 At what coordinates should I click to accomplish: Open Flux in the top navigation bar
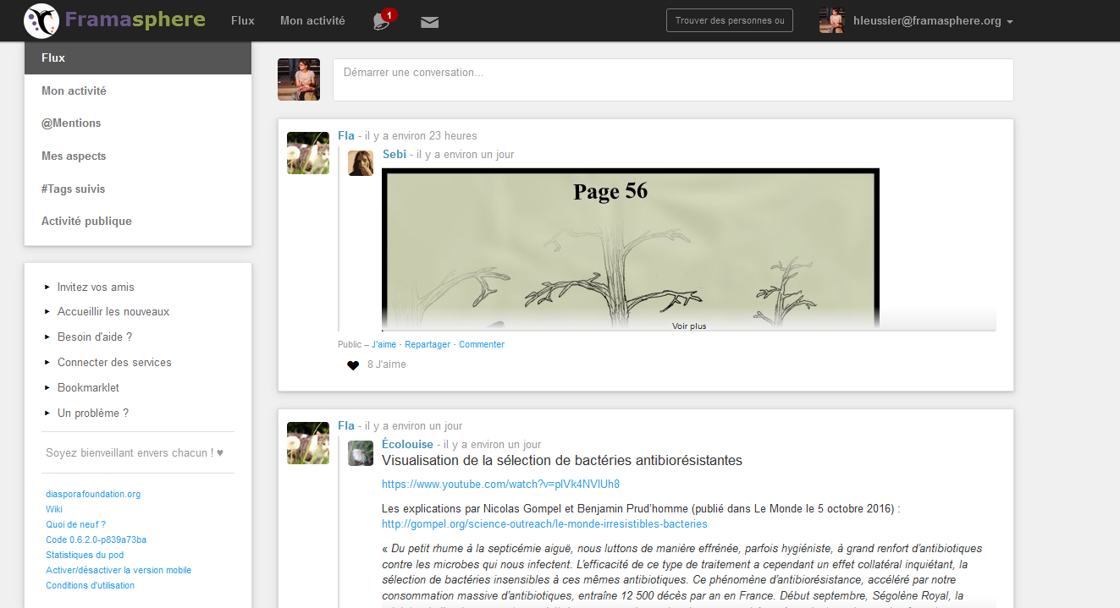(243, 21)
